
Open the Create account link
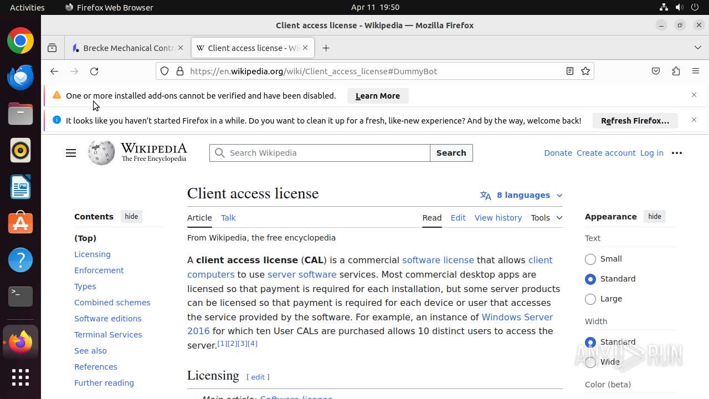[606, 153]
